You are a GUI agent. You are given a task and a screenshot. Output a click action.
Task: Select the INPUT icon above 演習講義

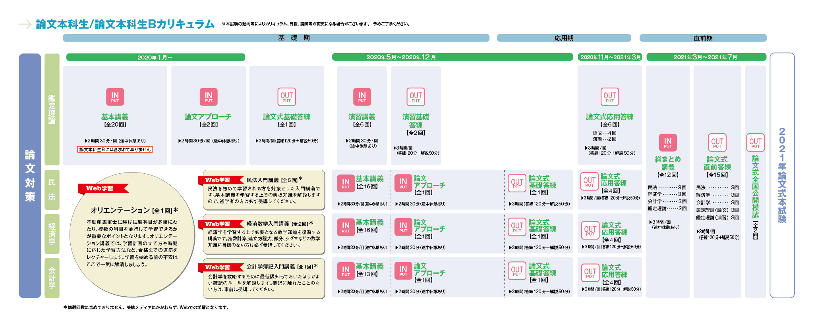[x=362, y=97]
